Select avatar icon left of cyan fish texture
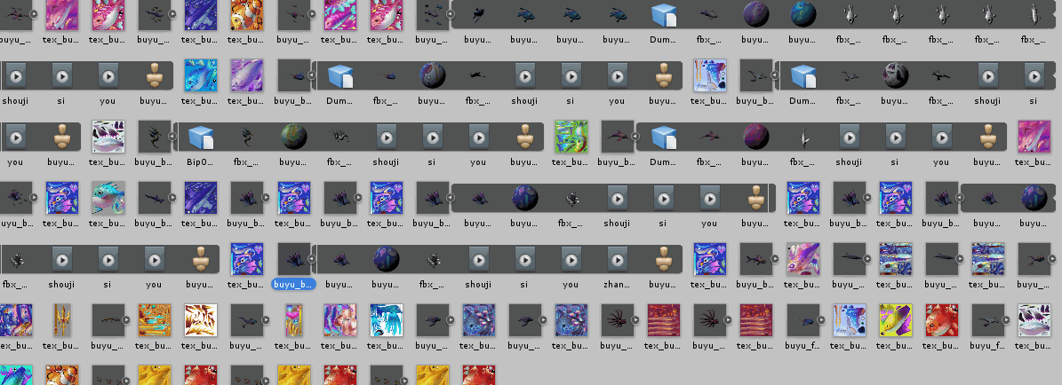 pyautogui.click(x=155, y=76)
